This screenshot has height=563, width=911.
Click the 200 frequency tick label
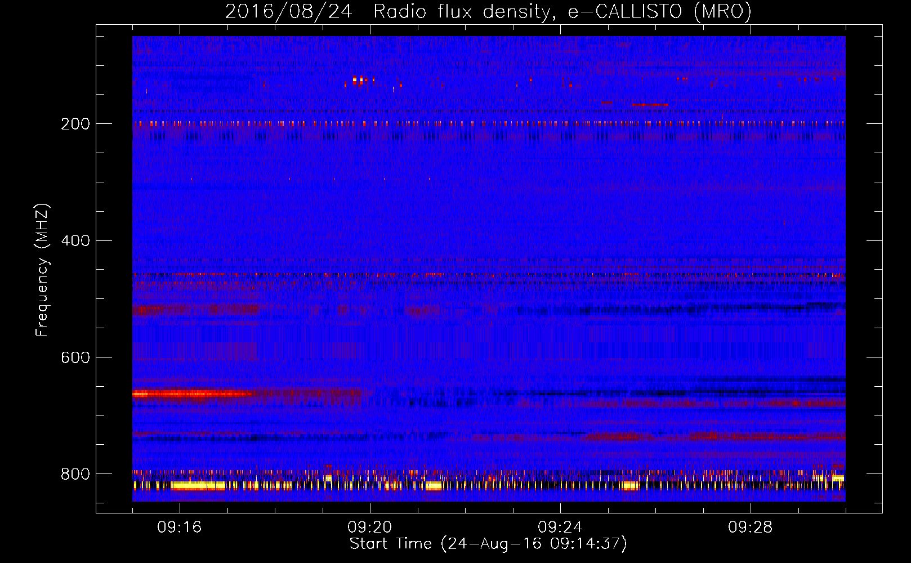pos(75,124)
